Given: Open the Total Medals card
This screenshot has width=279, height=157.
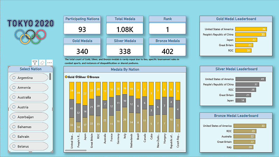Looking at the screenshot, I should click(x=125, y=25).
